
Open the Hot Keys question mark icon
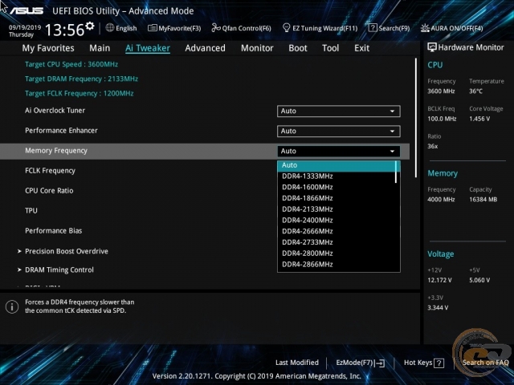(439, 363)
